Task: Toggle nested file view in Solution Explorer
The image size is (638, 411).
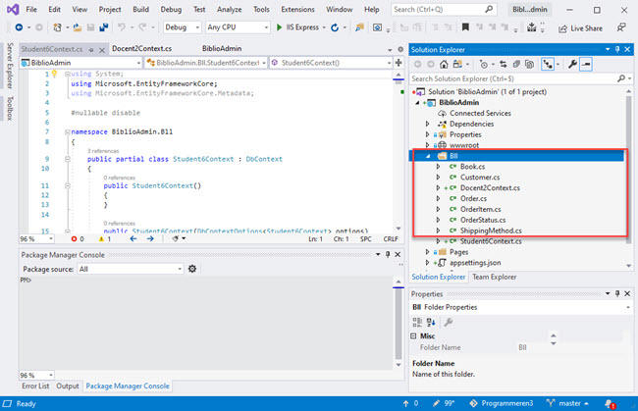Action: click(548, 64)
